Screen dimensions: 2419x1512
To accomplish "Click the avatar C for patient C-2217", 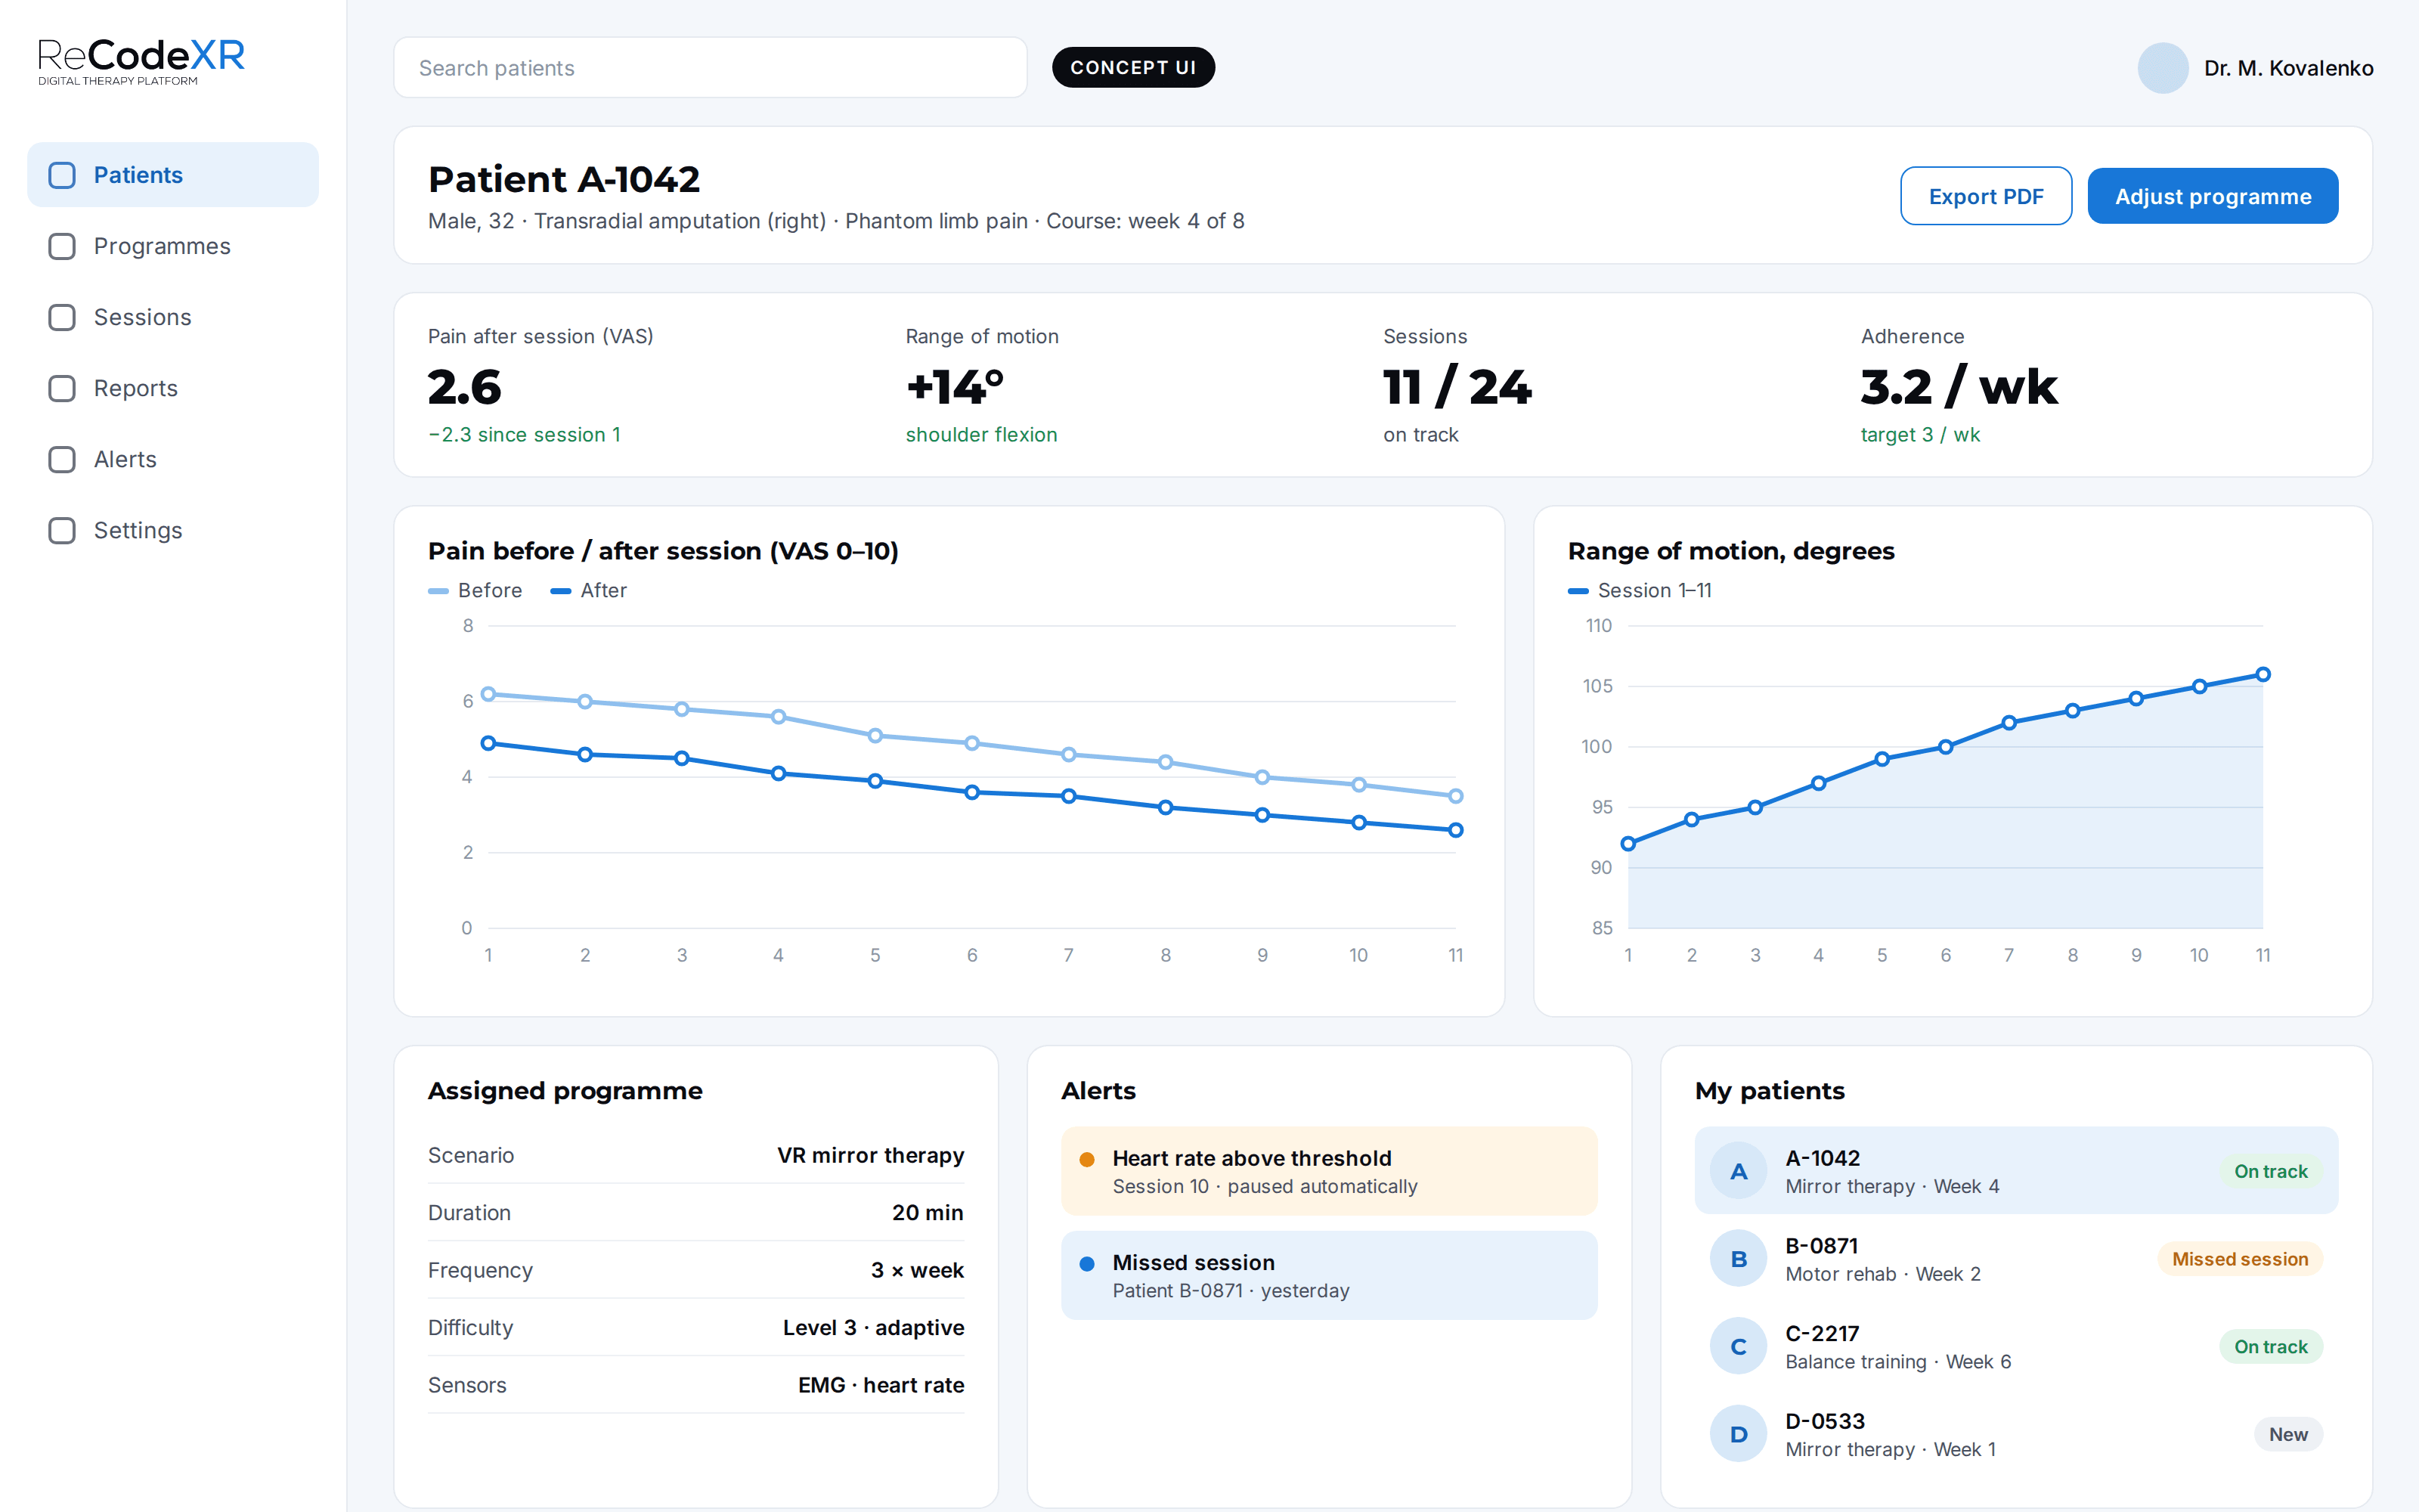I will click(x=1739, y=1346).
